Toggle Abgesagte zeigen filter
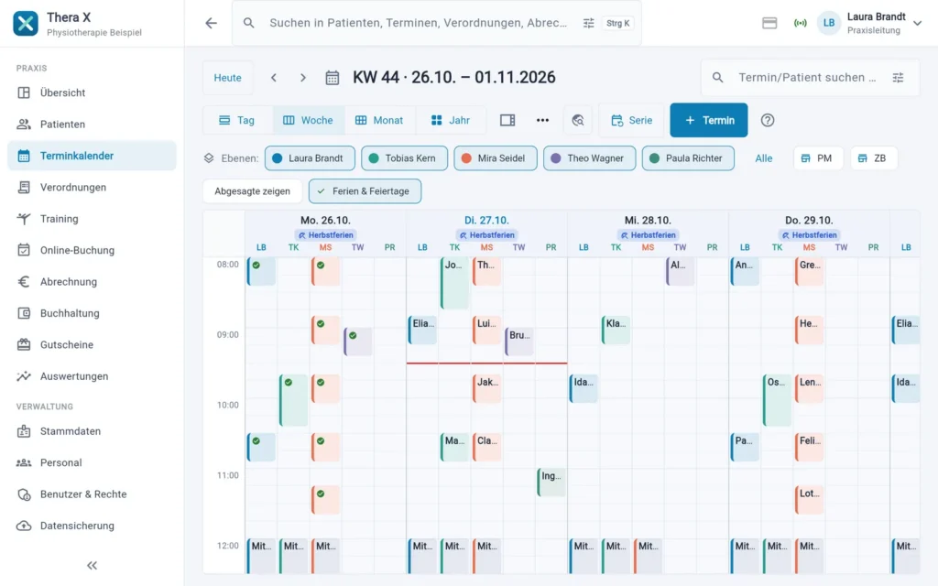 (253, 191)
